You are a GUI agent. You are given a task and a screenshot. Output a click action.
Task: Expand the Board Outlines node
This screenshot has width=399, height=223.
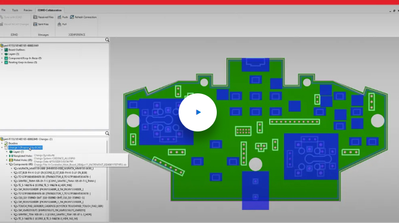pyautogui.click(x=2, y=50)
